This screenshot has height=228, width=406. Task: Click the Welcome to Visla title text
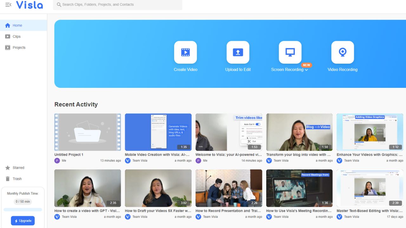(229, 155)
